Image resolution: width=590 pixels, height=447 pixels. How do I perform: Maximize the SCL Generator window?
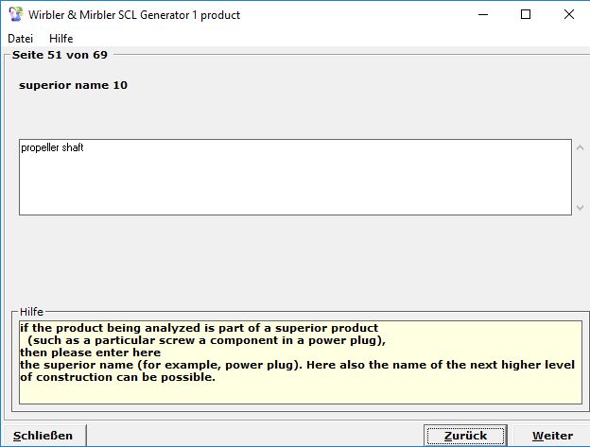[526, 14]
